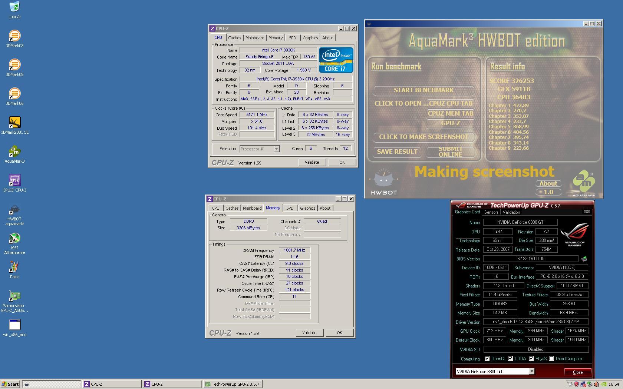Screen dimensions: 623x389
Task: Select second CPU-Z taskbar button
Action: [x=172, y=384]
